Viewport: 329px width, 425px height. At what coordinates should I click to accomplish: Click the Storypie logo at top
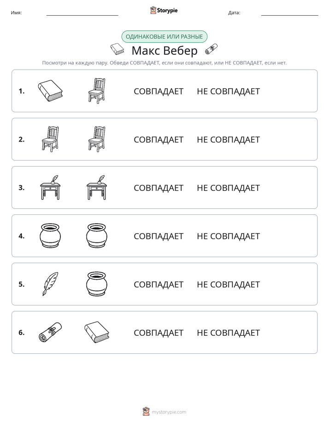coord(164,10)
